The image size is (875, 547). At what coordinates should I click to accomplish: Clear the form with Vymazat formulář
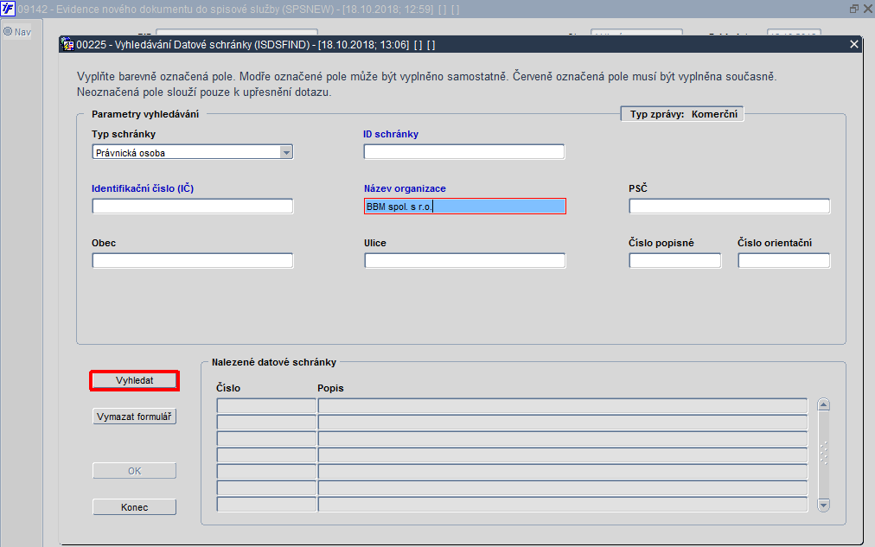coord(134,417)
